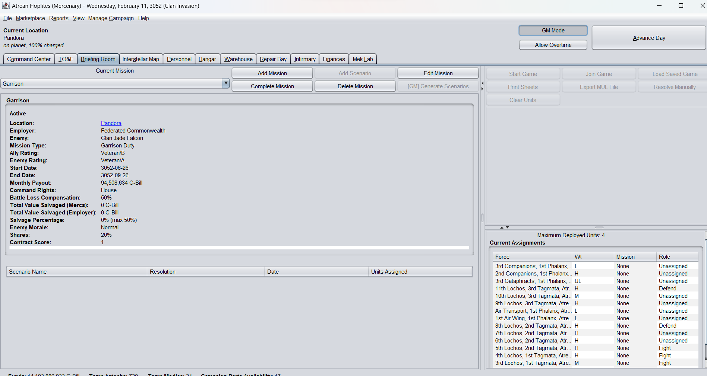Click Add Mission
Viewport: 707px width, 376px height.
pyautogui.click(x=272, y=73)
